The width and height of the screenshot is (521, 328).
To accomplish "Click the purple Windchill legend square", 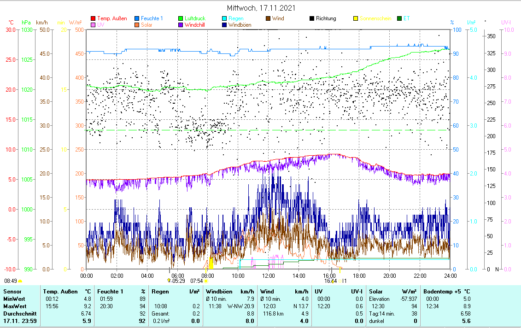I will click(181, 25).
